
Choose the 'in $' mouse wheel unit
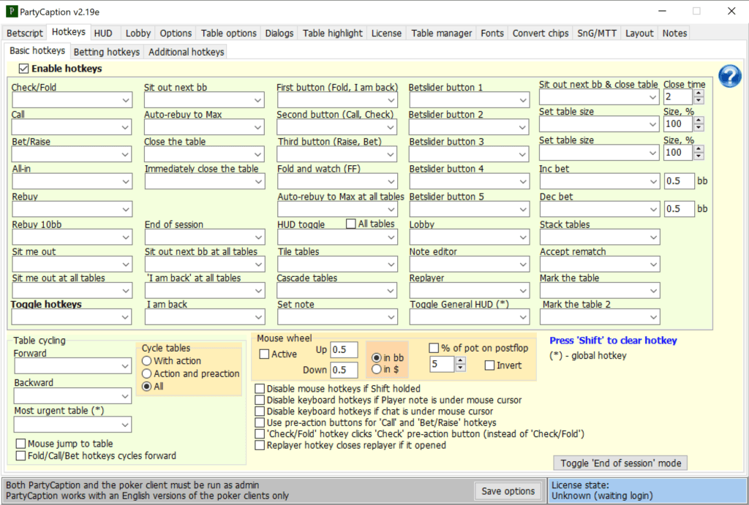(377, 369)
